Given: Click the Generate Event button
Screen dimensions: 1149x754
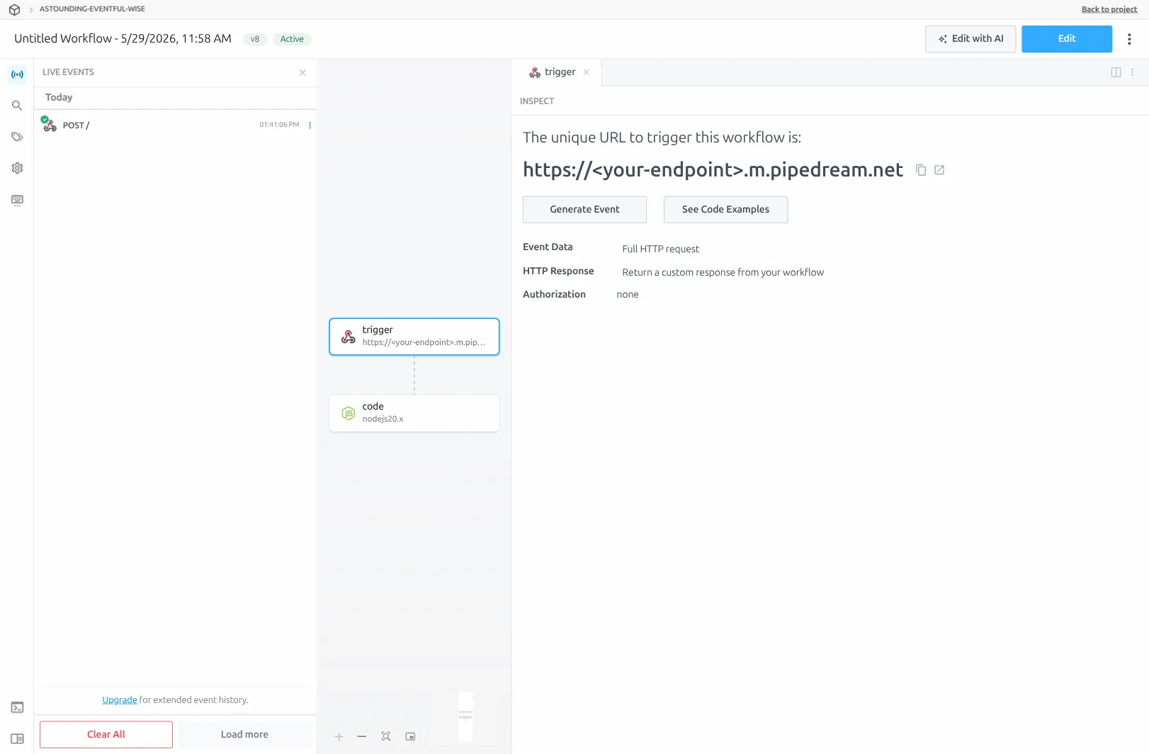Looking at the screenshot, I should (x=584, y=209).
